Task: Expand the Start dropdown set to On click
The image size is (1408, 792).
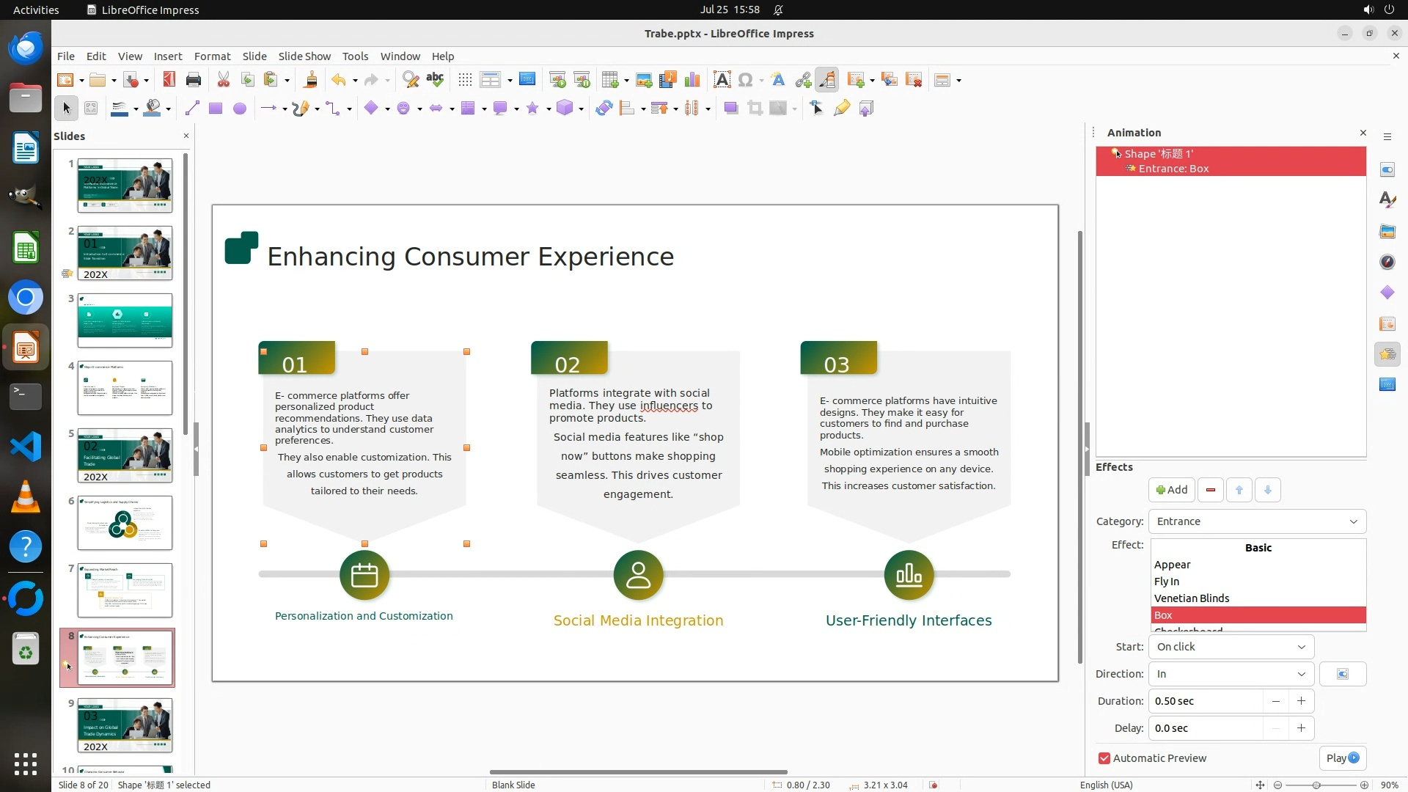Action: point(1231,647)
